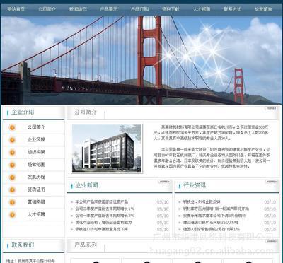The width and height of the screenshot is (283, 263).
Task: Click 企业新闻 section heading
Action: coord(86,185)
